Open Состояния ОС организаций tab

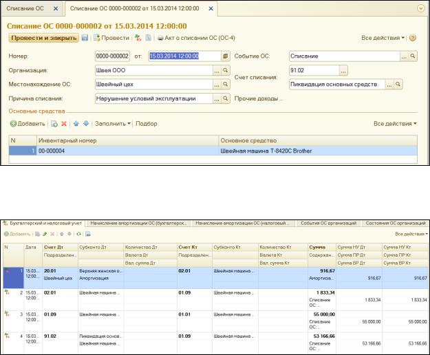395,224
